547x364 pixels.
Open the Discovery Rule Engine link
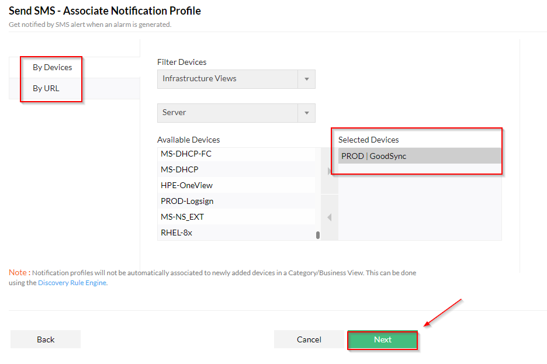coord(72,283)
